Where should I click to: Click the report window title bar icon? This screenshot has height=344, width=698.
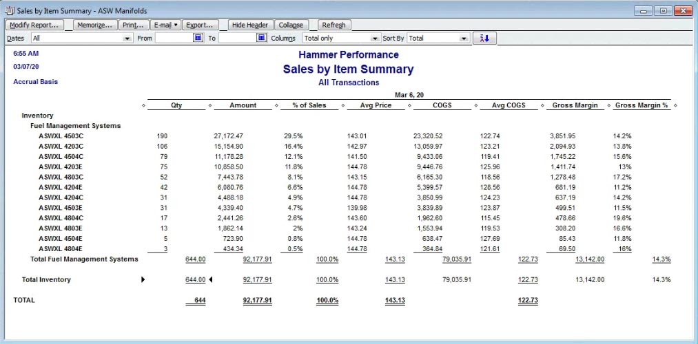(8, 11)
